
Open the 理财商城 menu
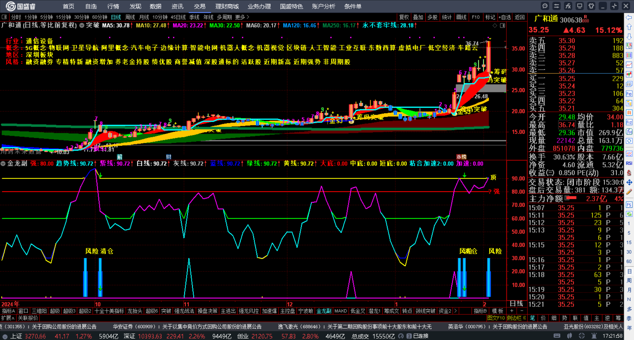[227, 6]
